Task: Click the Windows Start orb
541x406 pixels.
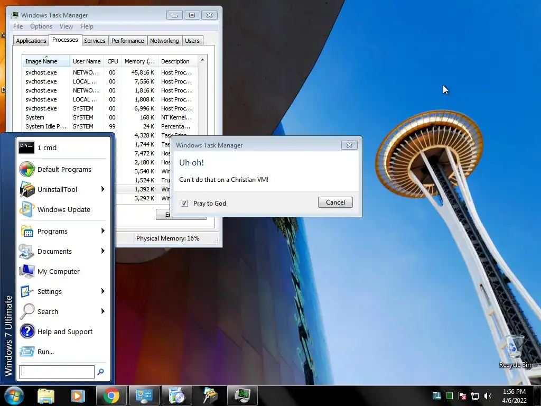Action: (x=14, y=395)
